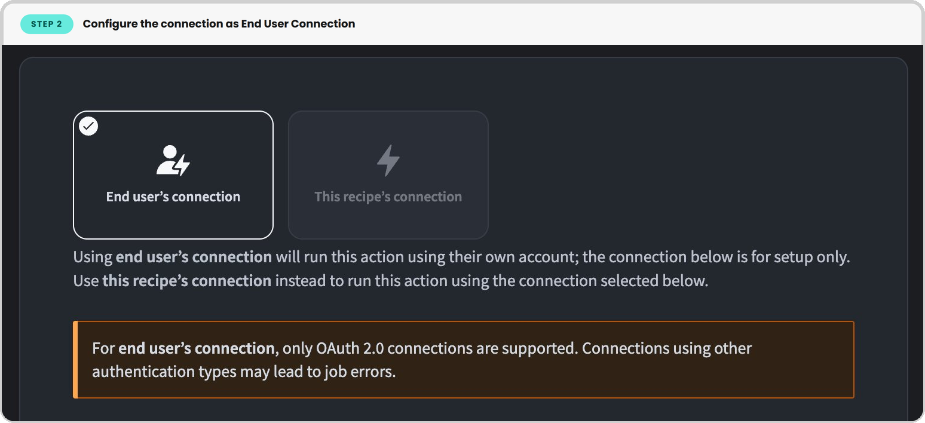The height and width of the screenshot is (423, 925).
Task: Click the orange left border of the warning
Action: (75, 360)
